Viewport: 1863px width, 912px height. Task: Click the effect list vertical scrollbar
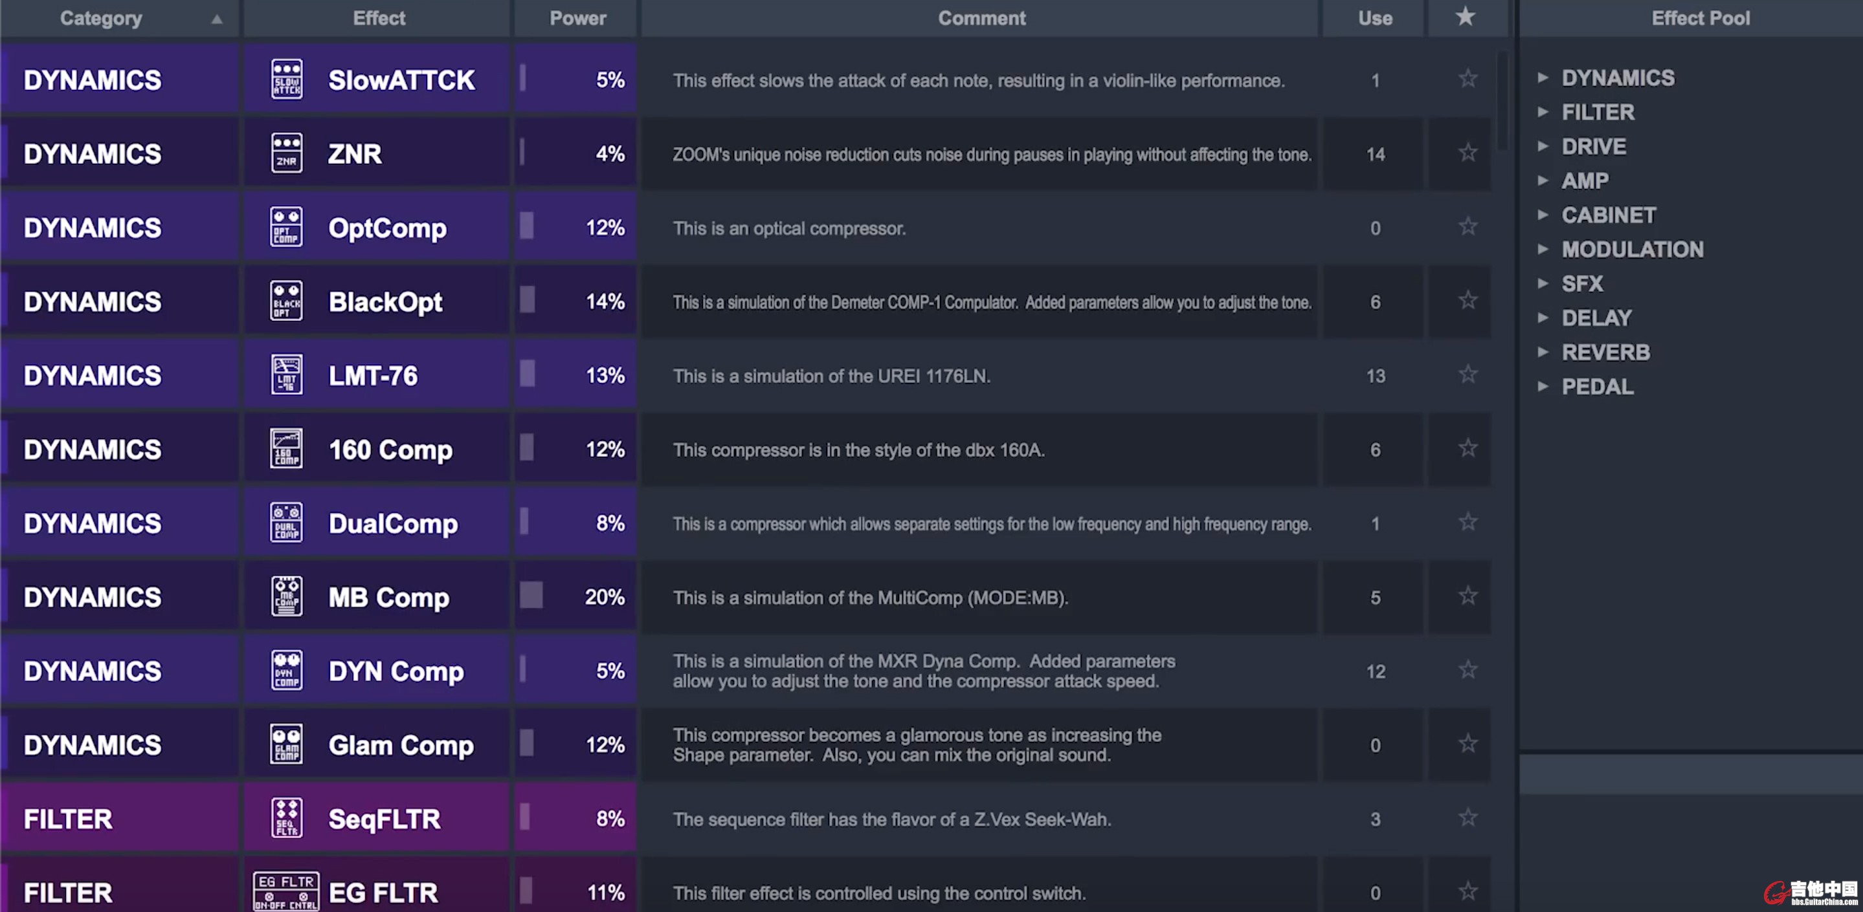1503,101
